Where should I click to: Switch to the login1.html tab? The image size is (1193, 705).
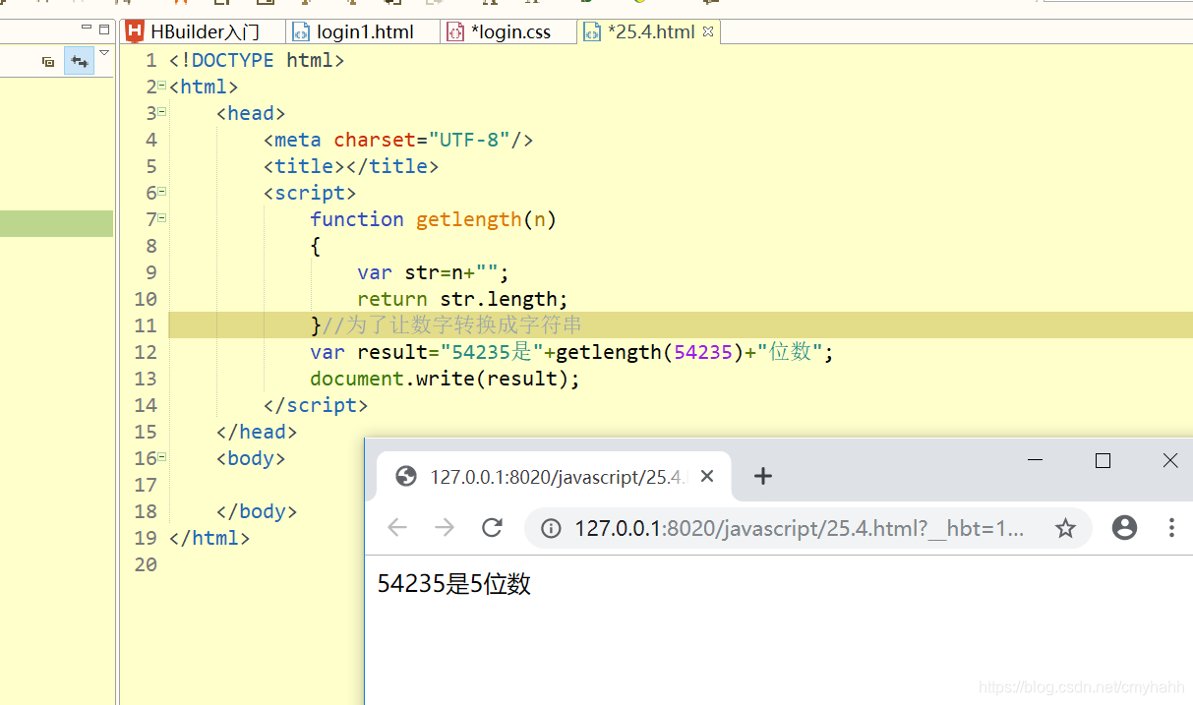(364, 31)
